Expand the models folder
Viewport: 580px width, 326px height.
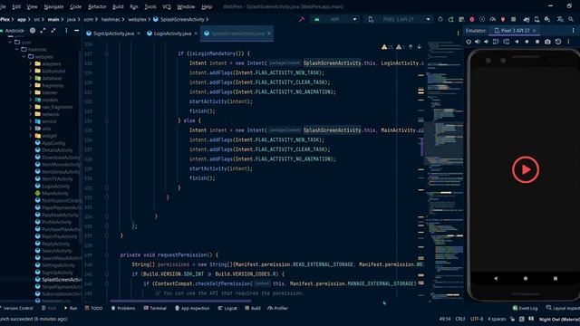31,100
